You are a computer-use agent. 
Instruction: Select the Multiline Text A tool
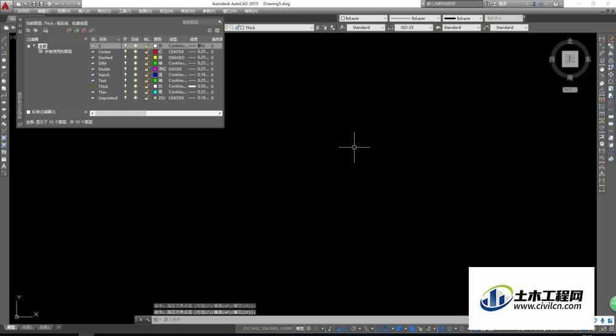(4, 166)
